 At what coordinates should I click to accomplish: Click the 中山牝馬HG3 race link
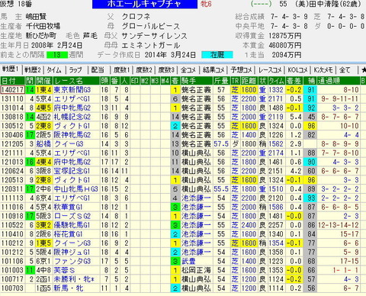pos(75,189)
